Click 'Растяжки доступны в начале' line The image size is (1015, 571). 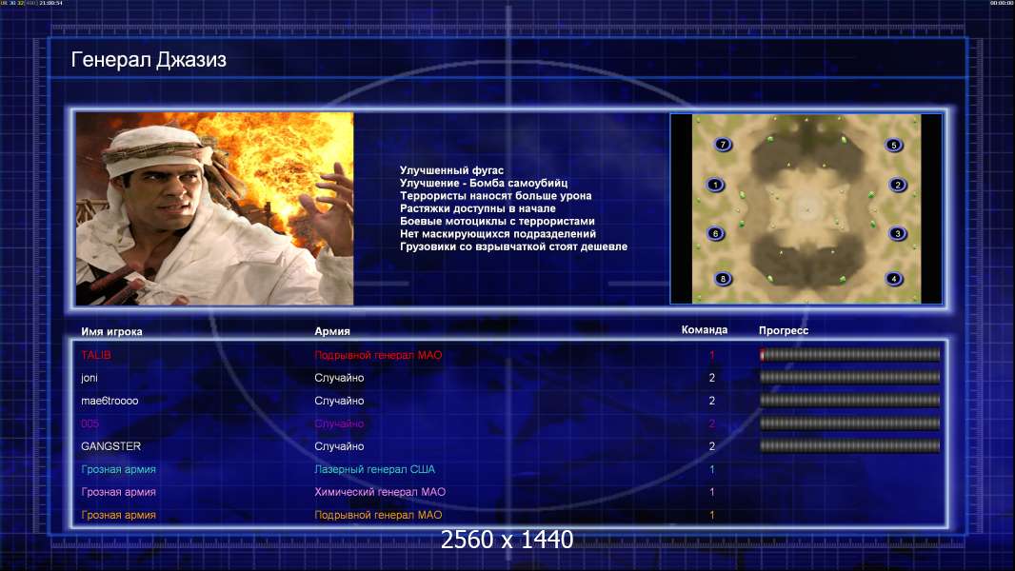[x=478, y=208]
